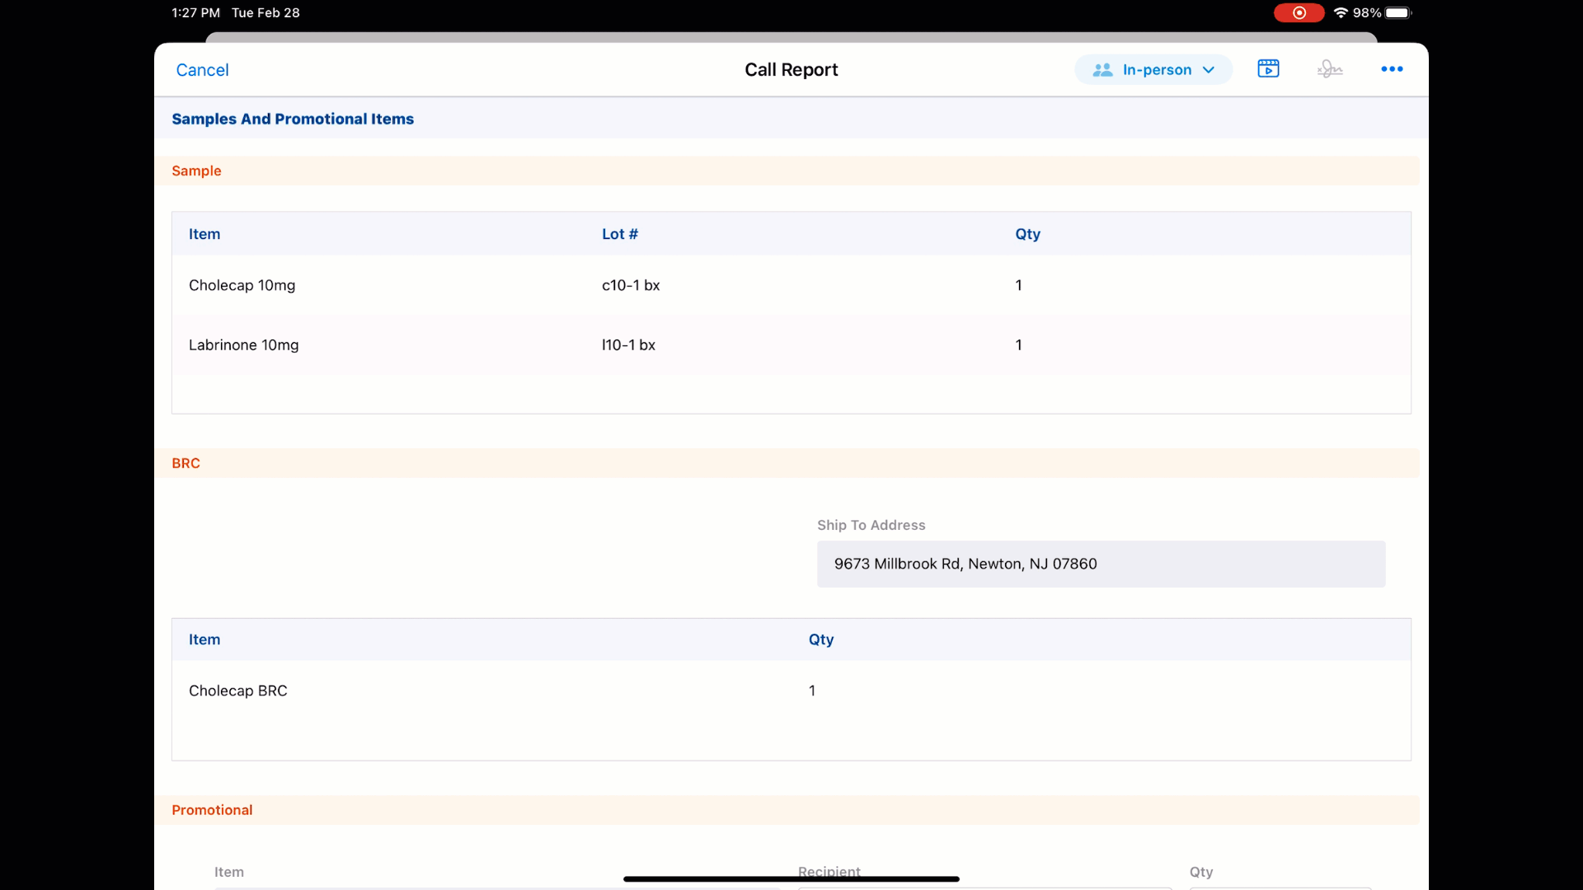Tap the Samples And Promotional Items heading
This screenshot has height=890, width=1583.
coord(293,119)
